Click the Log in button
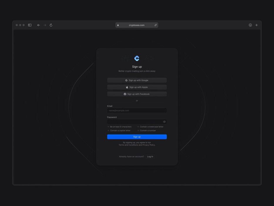Screen dimensions: 274x206 point(150,157)
